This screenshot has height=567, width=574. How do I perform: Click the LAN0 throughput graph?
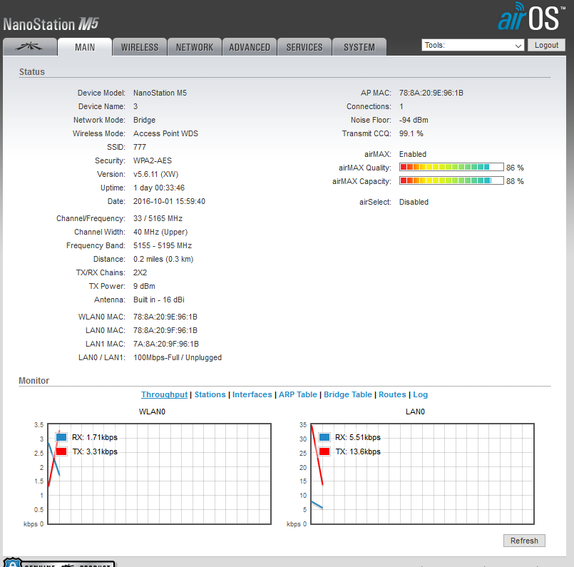[x=422, y=474]
